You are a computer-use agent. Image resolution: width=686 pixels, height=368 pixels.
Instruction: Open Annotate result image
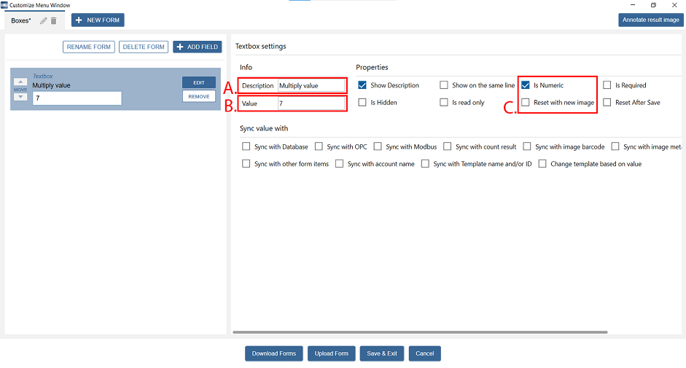650,20
